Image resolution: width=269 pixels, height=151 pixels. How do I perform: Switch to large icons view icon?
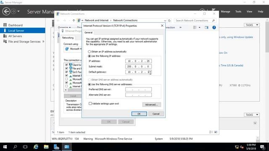pyautogui.click(x=216, y=132)
